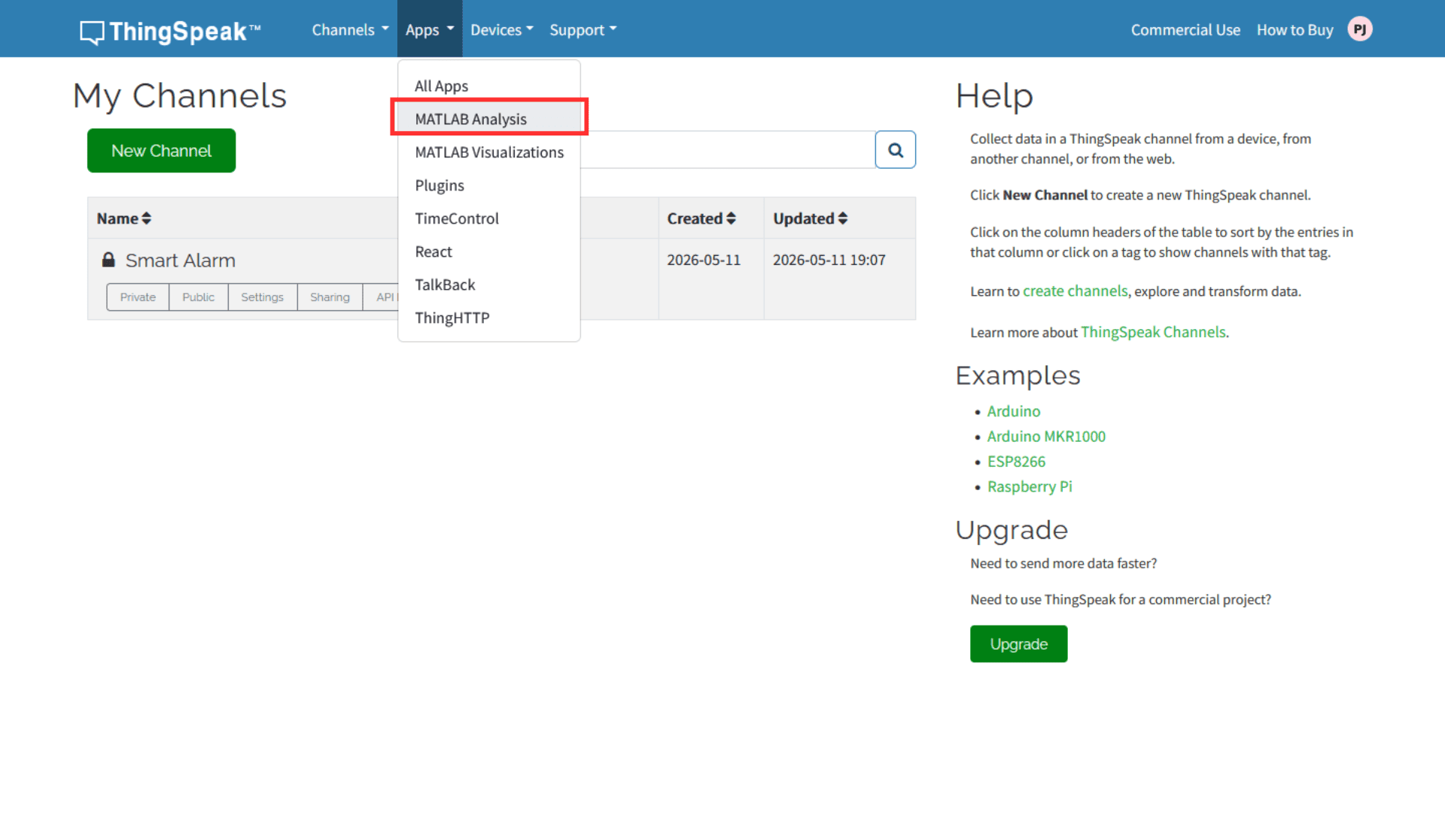Collapse the Apps dropdown menu
The image size is (1445, 813).
pos(430,29)
